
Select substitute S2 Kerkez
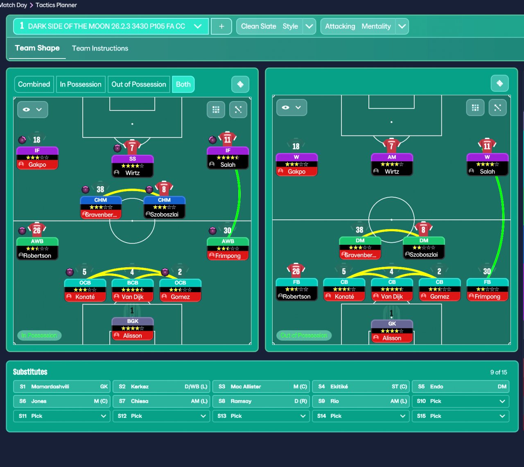[x=161, y=386]
